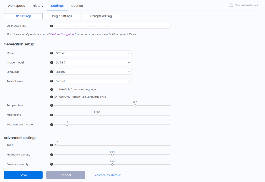The width and height of the screenshot is (265, 182).
Task: Click help icon next to Requests per minute
Action: [51, 125]
